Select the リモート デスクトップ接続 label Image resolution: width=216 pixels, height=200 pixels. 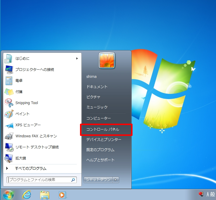tap(37, 147)
